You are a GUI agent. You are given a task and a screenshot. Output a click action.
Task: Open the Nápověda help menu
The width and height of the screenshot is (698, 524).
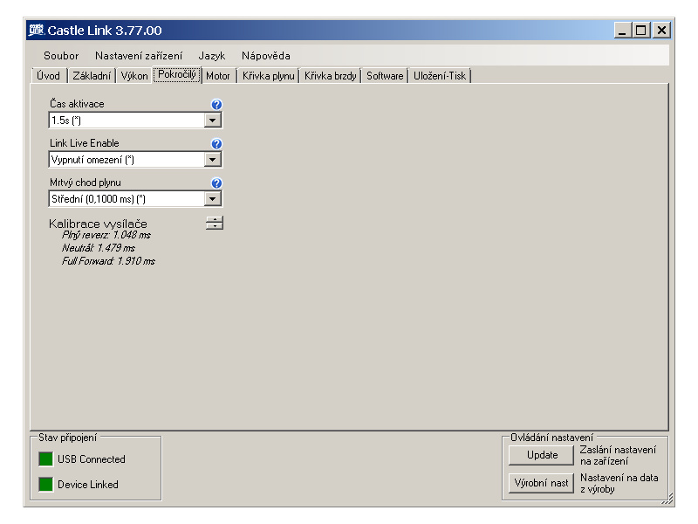(x=266, y=55)
